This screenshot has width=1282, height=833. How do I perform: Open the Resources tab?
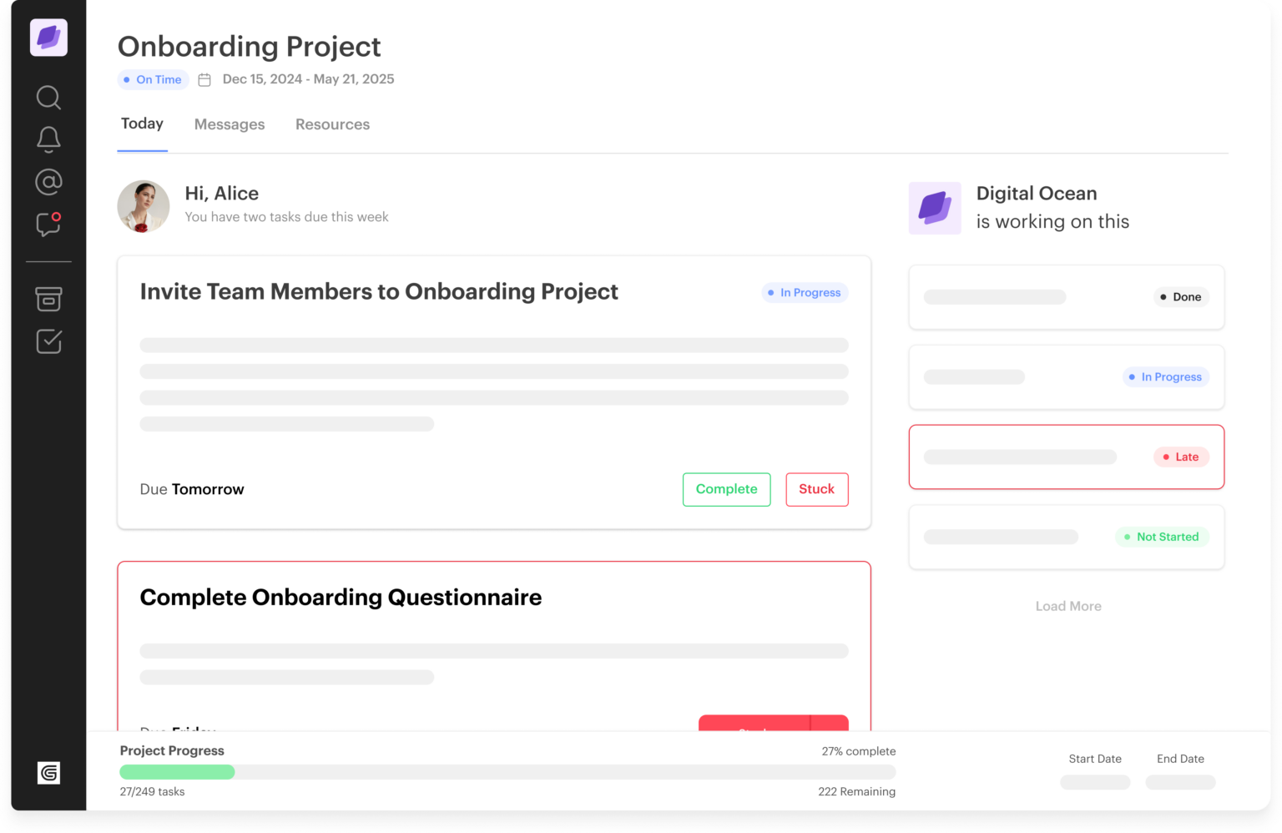pyautogui.click(x=332, y=124)
